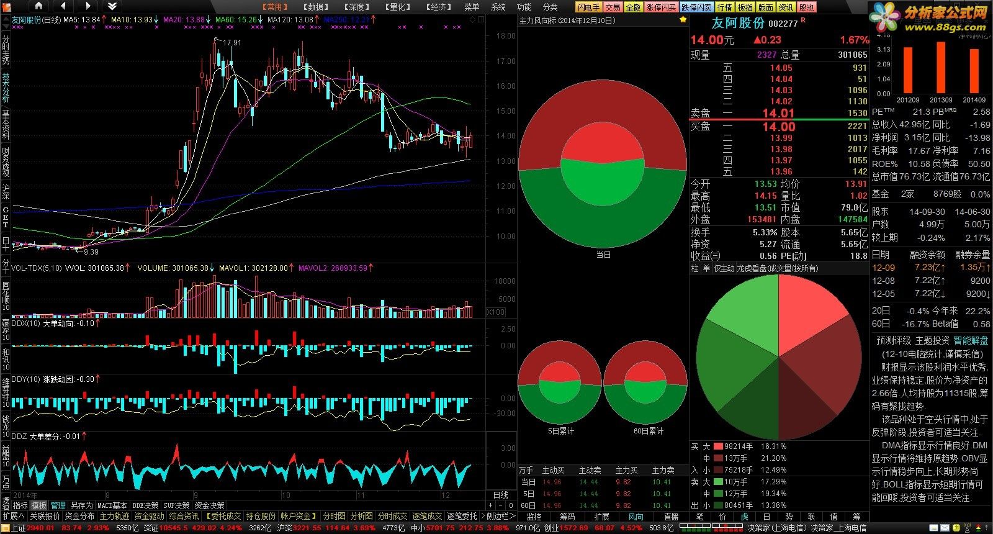This screenshot has height=534, width=993.
Task: Click the diamond icon at chart top right
Action: pos(472,20)
